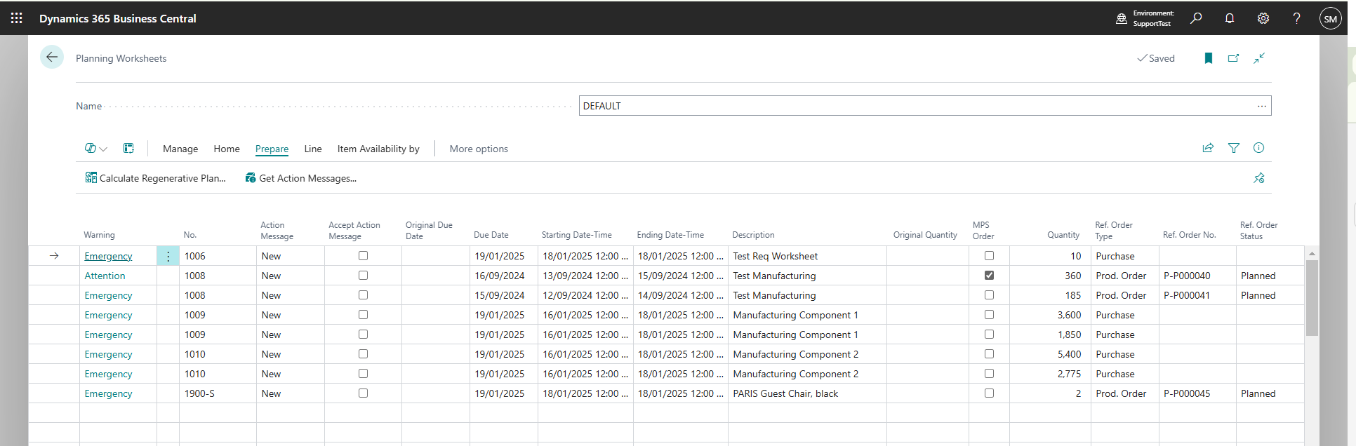The height and width of the screenshot is (446, 1356).
Task: Open Emergency warning for 1900-S row
Action: point(108,393)
